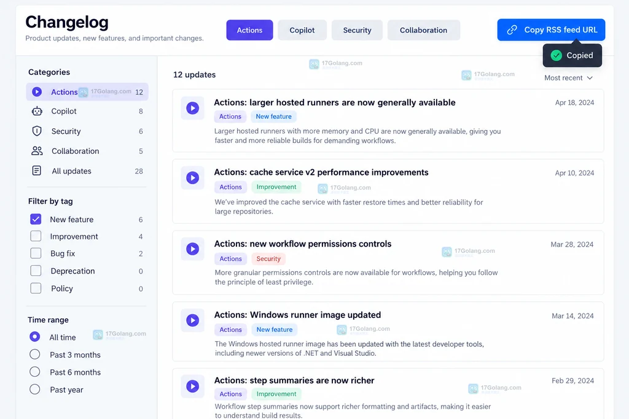The image size is (629, 419).
Task: Click the Copilot robot icon in sidebar
Action: 37,112
